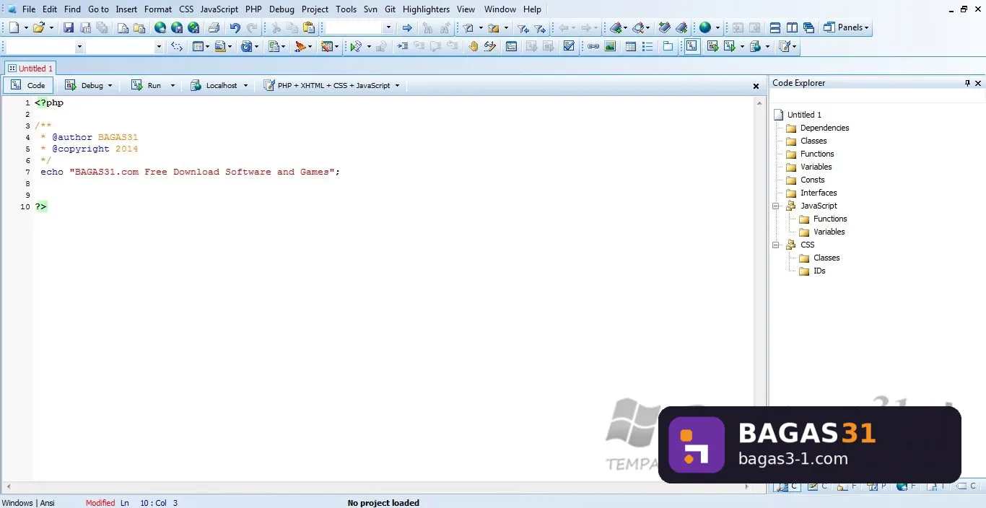Insert a hyperlink using the chain icon
986x508 pixels.
[x=593, y=46]
